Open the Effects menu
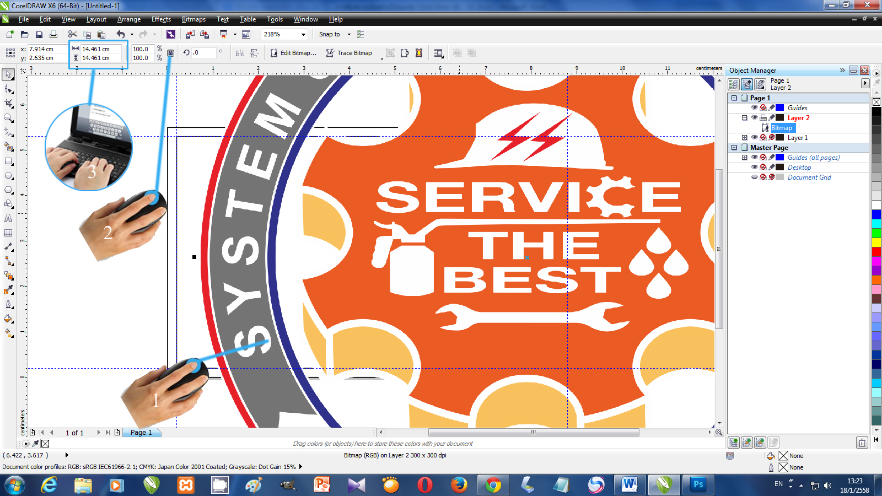The height and width of the screenshot is (496, 882). click(x=161, y=19)
